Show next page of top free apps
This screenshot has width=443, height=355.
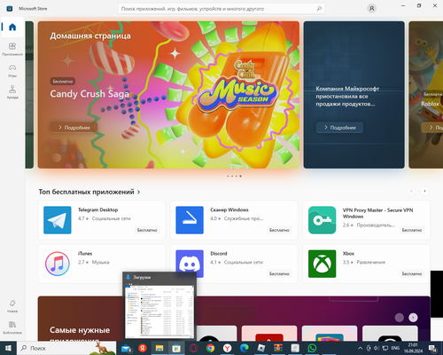424,191
